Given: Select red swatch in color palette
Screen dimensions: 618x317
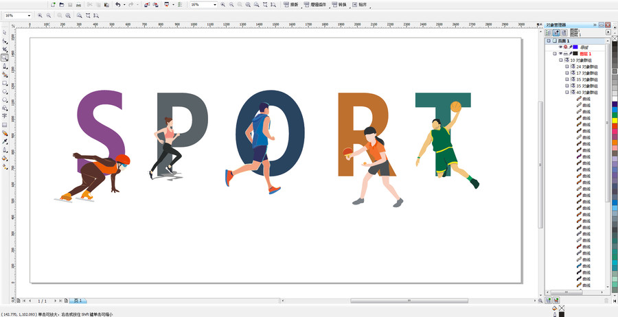Looking at the screenshot, I should 615,126.
